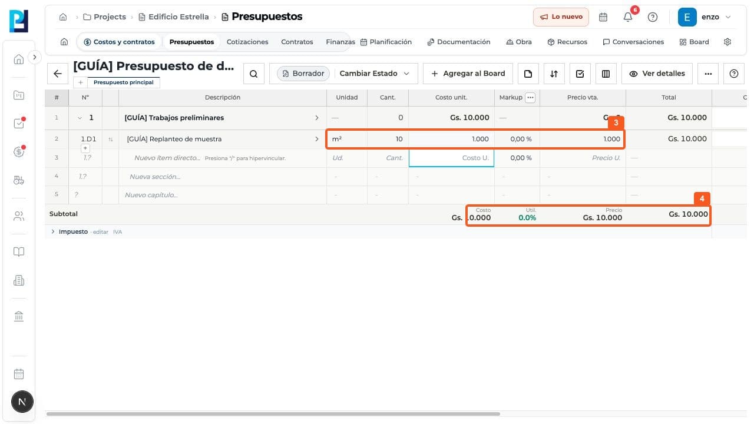754x424 pixels.
Task: Open the Lo nuevo announcements button
Action: click(x=561, y=17)
